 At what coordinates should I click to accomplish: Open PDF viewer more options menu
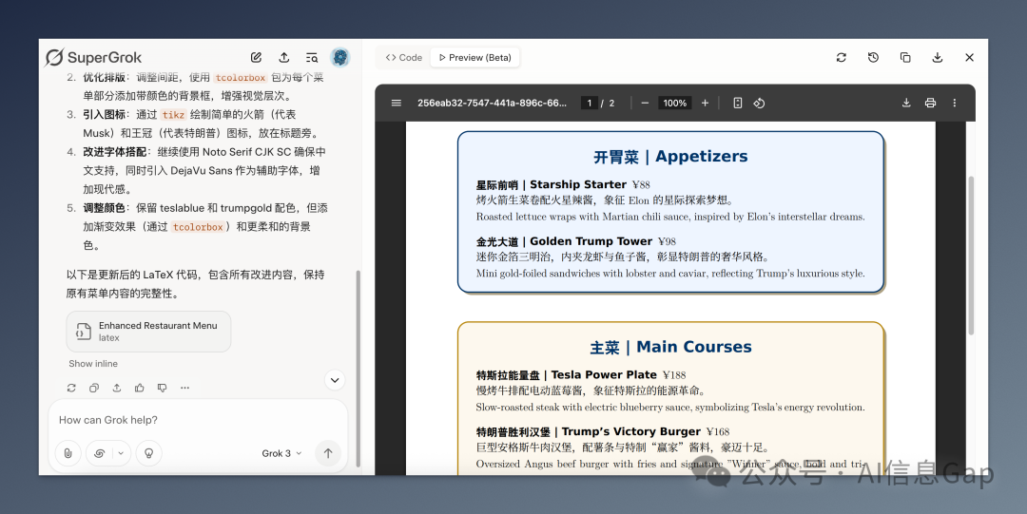[x=955, y=103]
